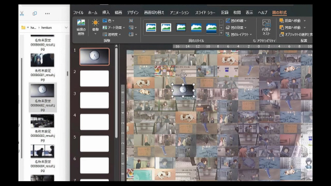The image size is (331, 186).
Task: Switch to the Slide Show (スライドショー) tab
Action: coord(205,12)
